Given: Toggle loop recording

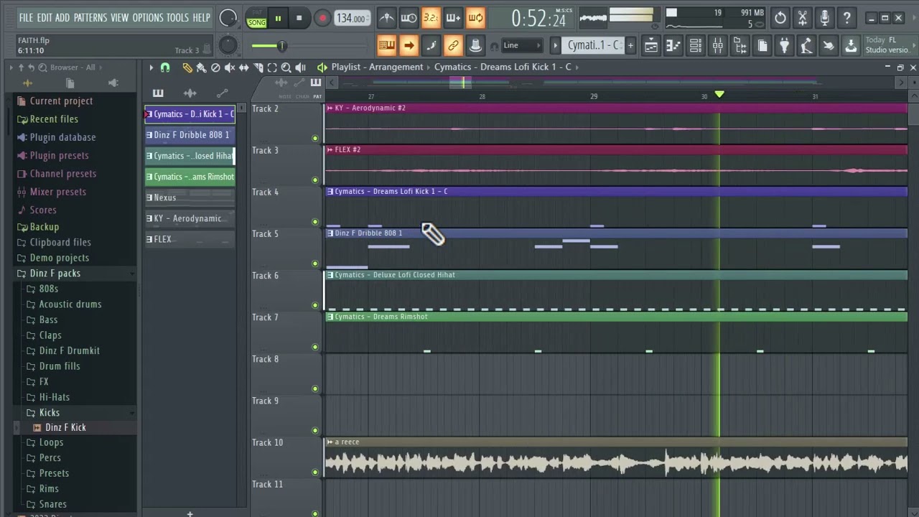Looking at the screenshot, I should point(475,18).
